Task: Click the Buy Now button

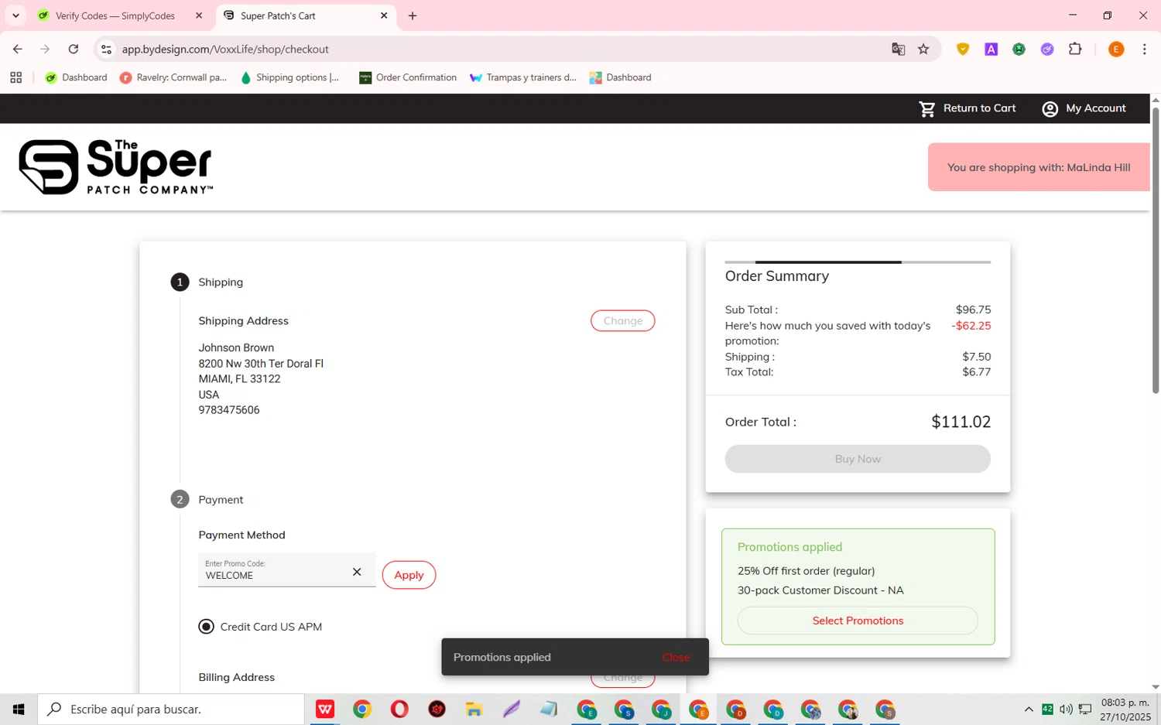Action: click(858, 459)
